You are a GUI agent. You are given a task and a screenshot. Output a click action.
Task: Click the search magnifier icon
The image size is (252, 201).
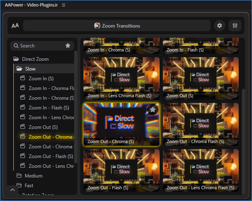16,46
